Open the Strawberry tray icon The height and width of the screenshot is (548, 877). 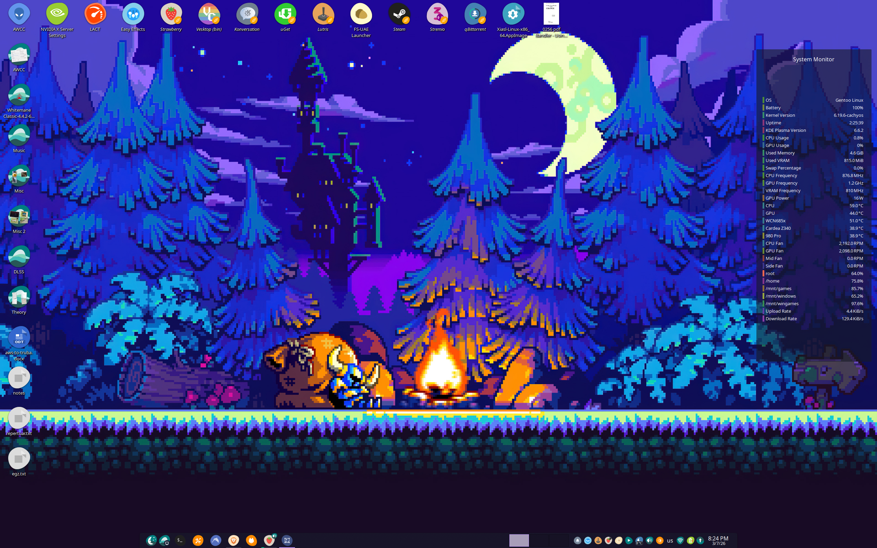coord(608,541)
